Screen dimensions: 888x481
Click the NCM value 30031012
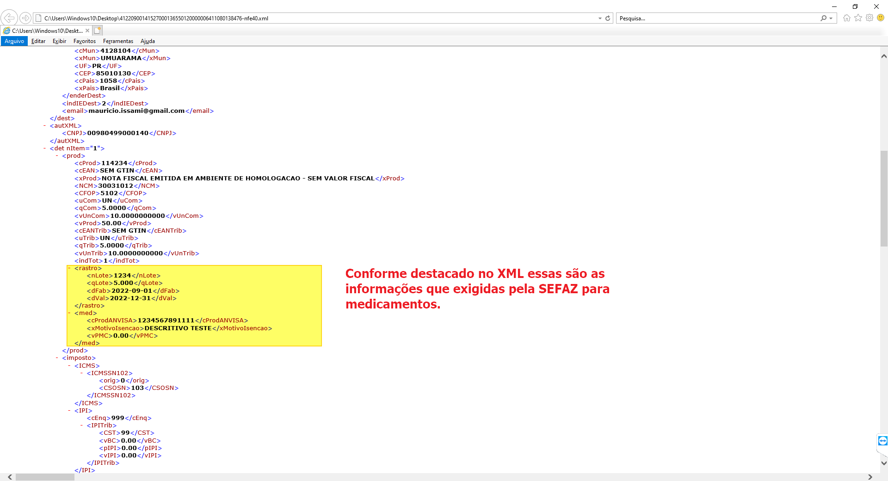[116, 186]
